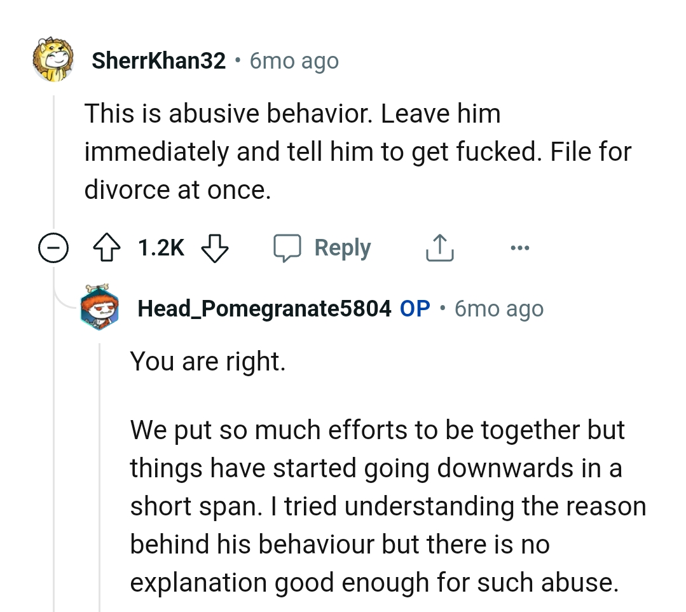Open the comment reply composer via speech bubble icon
The image size is (686, 612).
point(289,247)
